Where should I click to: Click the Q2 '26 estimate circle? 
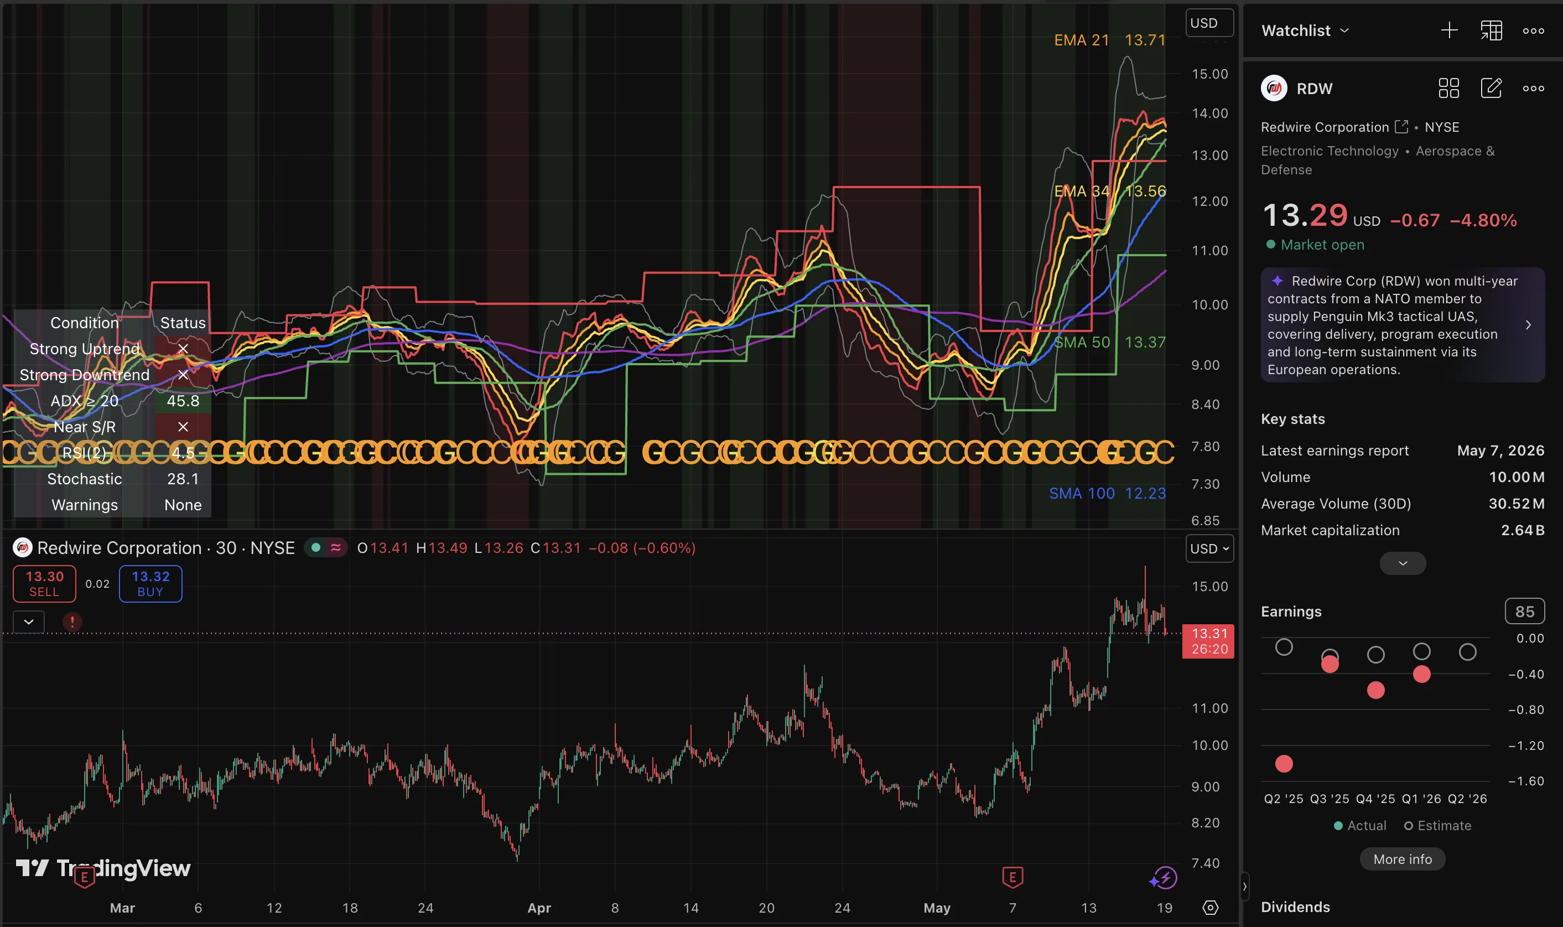click(1467, 652)
